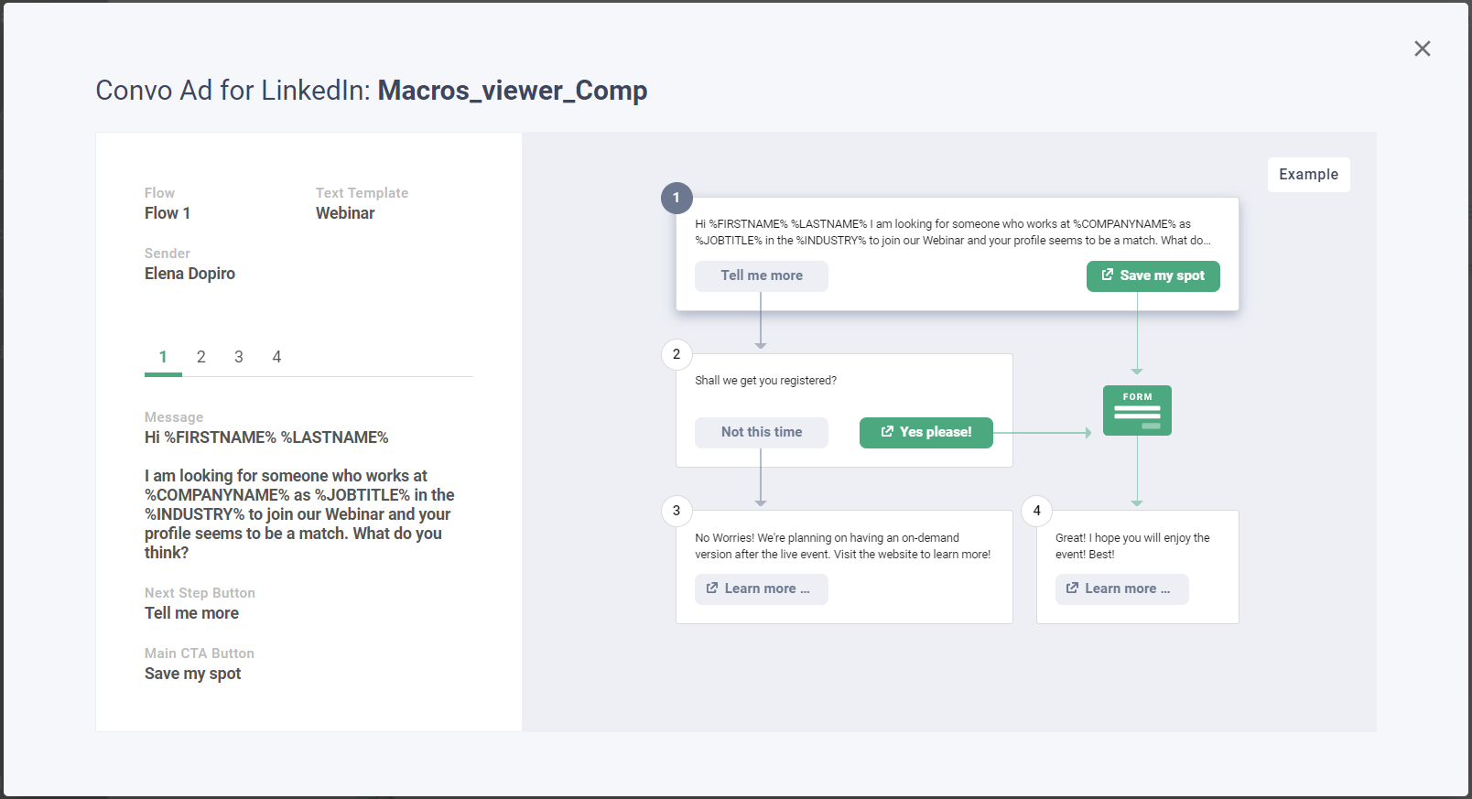Image resolution: width=1472 pixels, height=799 pixels.
Task: Click the Yes please! button
Action: (925, 432)
